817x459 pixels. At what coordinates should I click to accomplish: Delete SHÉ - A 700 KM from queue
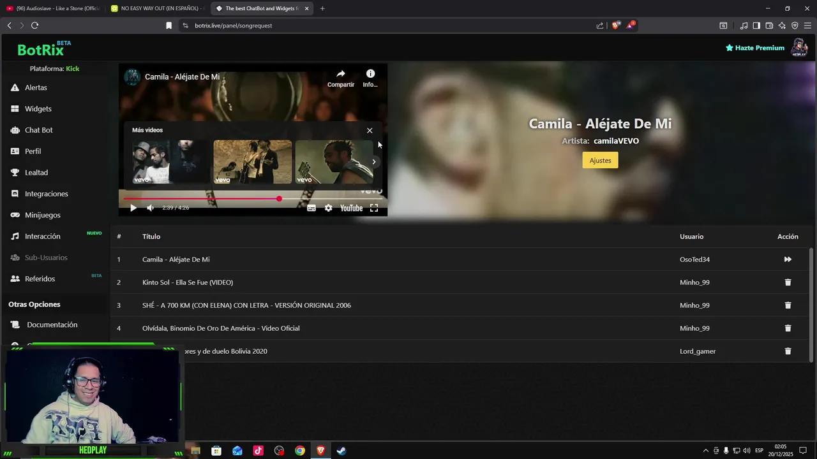click(788, 305)
